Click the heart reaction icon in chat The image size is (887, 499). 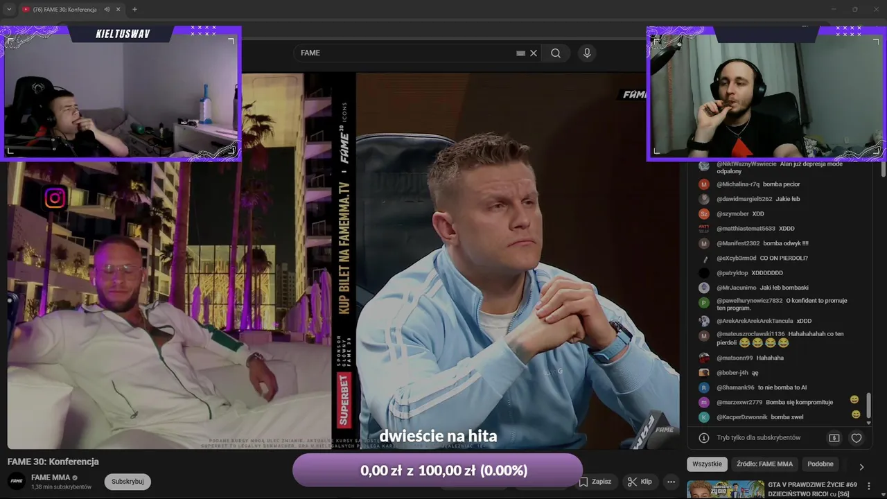(857, 438)
